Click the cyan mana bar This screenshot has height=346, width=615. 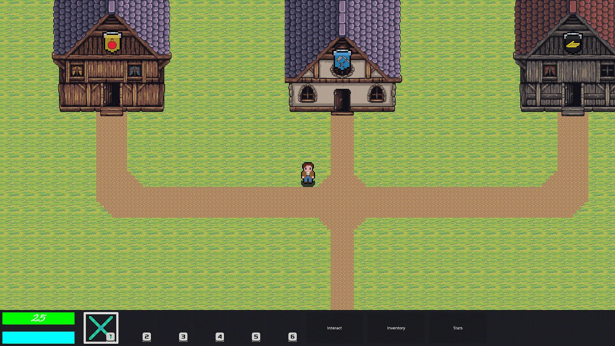[x=38, y=337]
